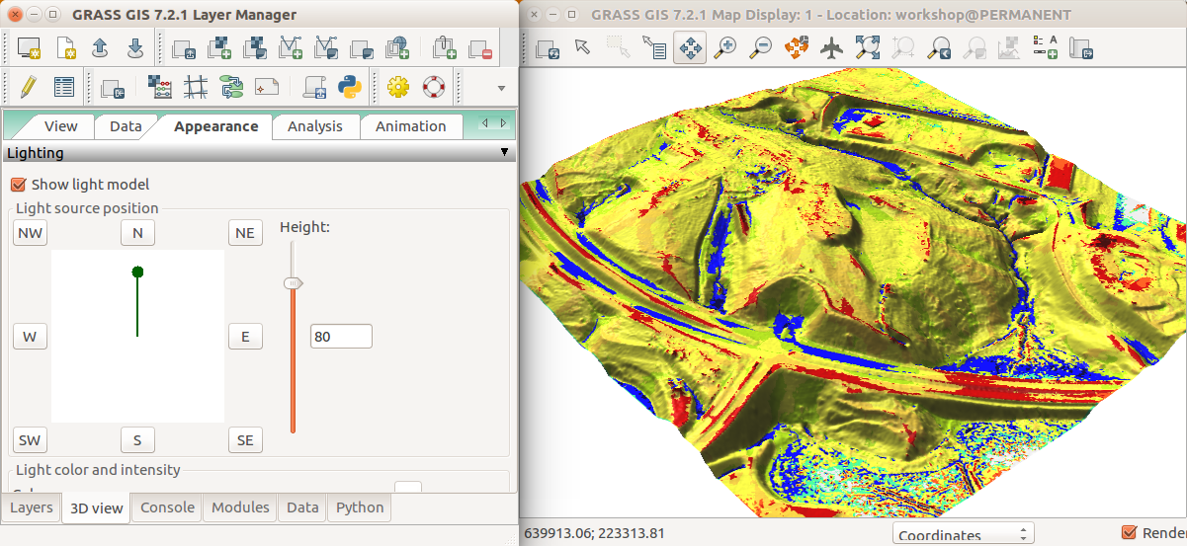Click the rotate 3D scene tool
Viewport: 1187px width, 546px height.
pos(797,47)
